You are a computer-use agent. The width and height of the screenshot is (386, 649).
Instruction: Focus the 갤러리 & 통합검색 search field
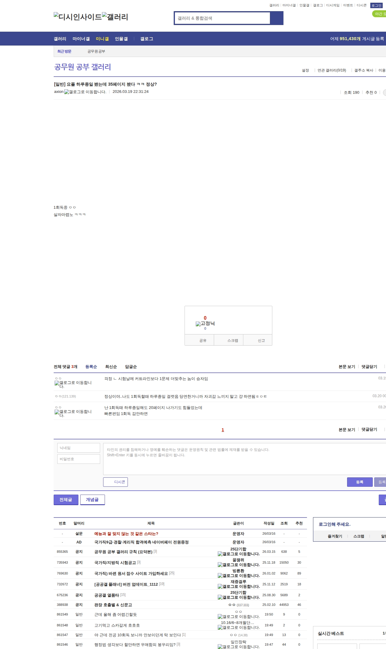pos(222,18)
